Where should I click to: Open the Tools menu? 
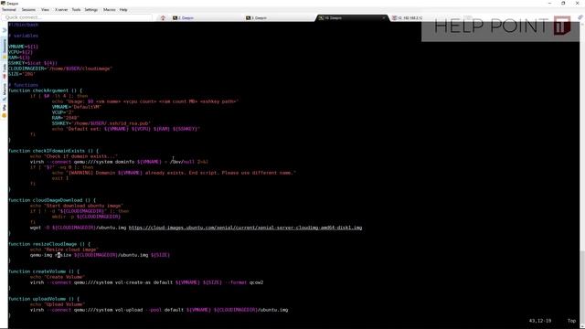point(76,10)
